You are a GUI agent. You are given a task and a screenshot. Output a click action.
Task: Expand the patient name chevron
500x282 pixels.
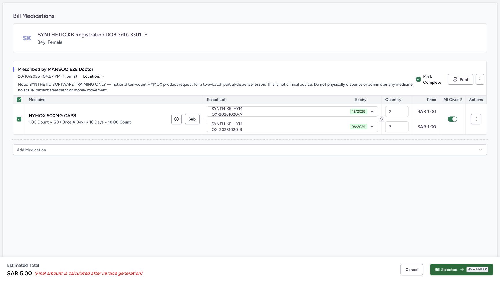pos(146,35)
